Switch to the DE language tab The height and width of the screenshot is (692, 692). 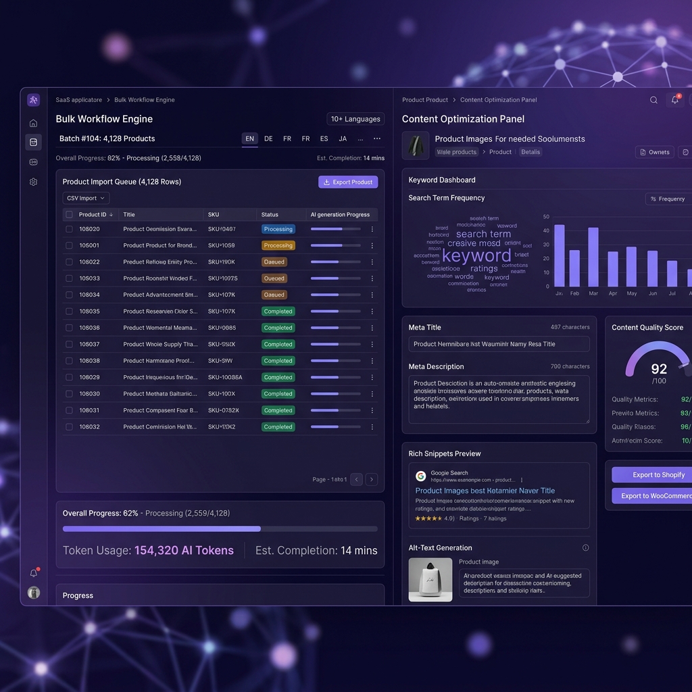click(268, 139)
